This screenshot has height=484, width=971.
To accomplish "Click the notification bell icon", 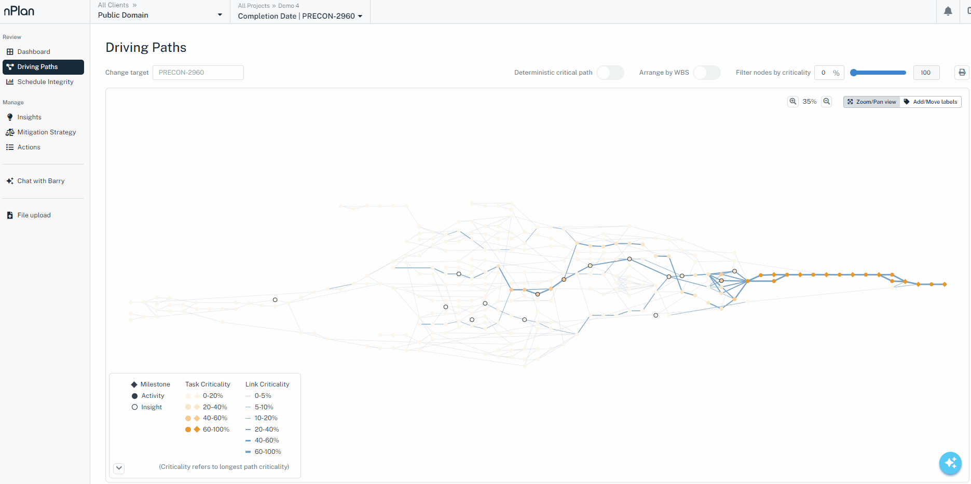I will pyautogui.click(x=948, y=11).
